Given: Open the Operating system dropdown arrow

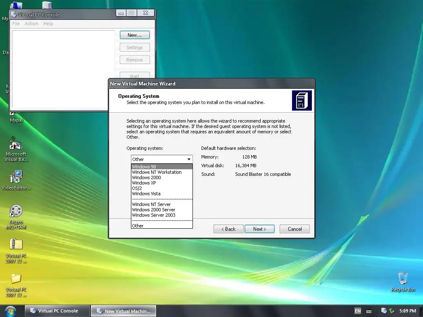Looking at the screenshot, I should click(x=189, y=159).
